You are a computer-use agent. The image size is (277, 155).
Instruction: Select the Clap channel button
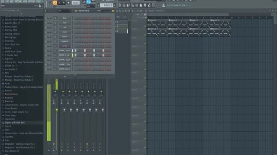(64, 23)
